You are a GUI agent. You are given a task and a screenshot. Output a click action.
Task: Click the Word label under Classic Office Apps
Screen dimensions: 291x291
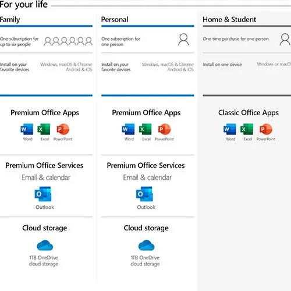230,139
